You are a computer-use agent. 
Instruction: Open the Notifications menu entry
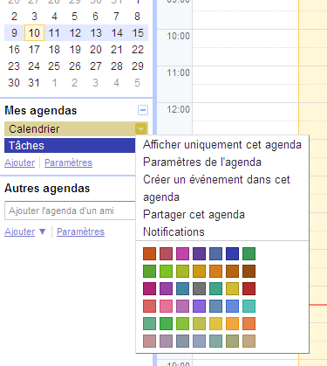[x=174, y=231]
